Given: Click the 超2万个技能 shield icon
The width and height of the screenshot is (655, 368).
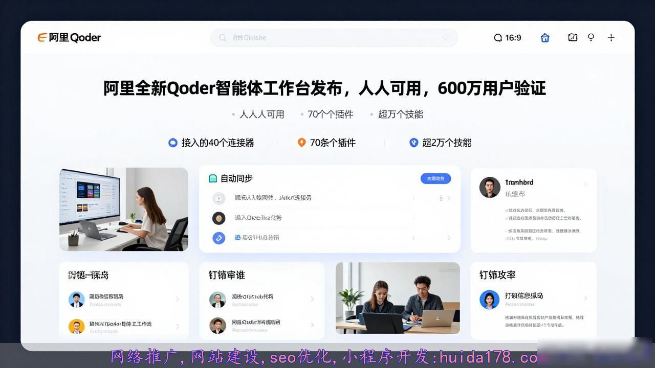Looking at the screenshot, I should 414,143.
